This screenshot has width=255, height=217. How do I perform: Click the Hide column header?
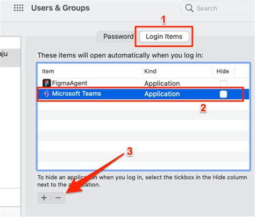(223, 71)
